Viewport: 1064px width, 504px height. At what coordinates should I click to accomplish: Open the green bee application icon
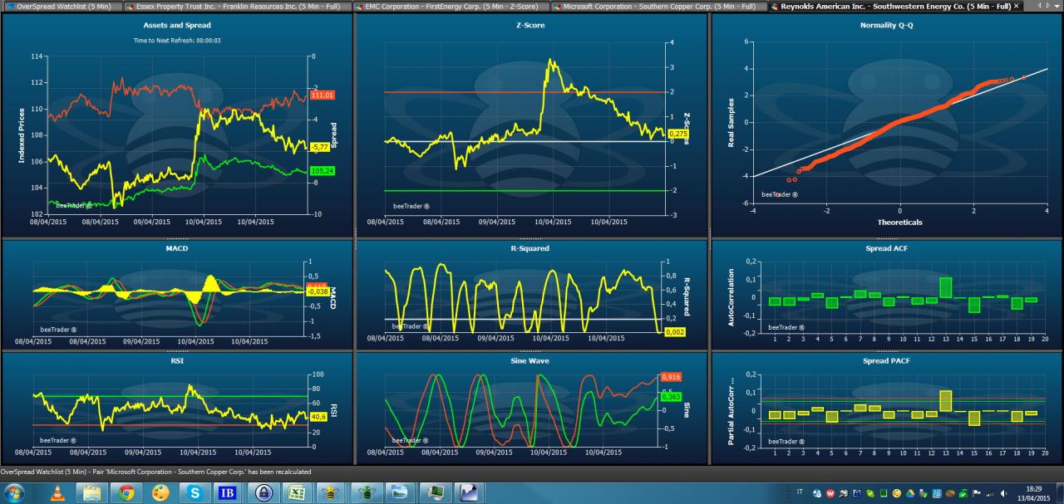coord(365,492)
